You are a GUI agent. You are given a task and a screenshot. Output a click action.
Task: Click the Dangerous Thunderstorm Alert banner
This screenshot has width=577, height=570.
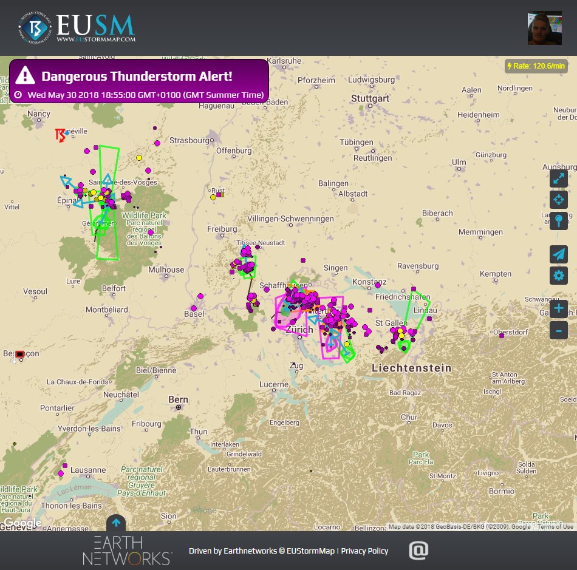point(139,81)
